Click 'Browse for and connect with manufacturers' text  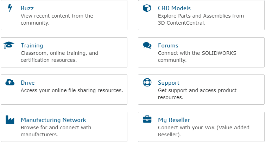(56, 131)
